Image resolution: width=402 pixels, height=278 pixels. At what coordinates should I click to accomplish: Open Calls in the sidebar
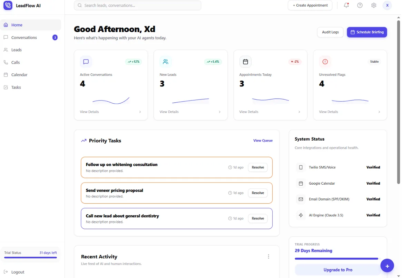30,62
